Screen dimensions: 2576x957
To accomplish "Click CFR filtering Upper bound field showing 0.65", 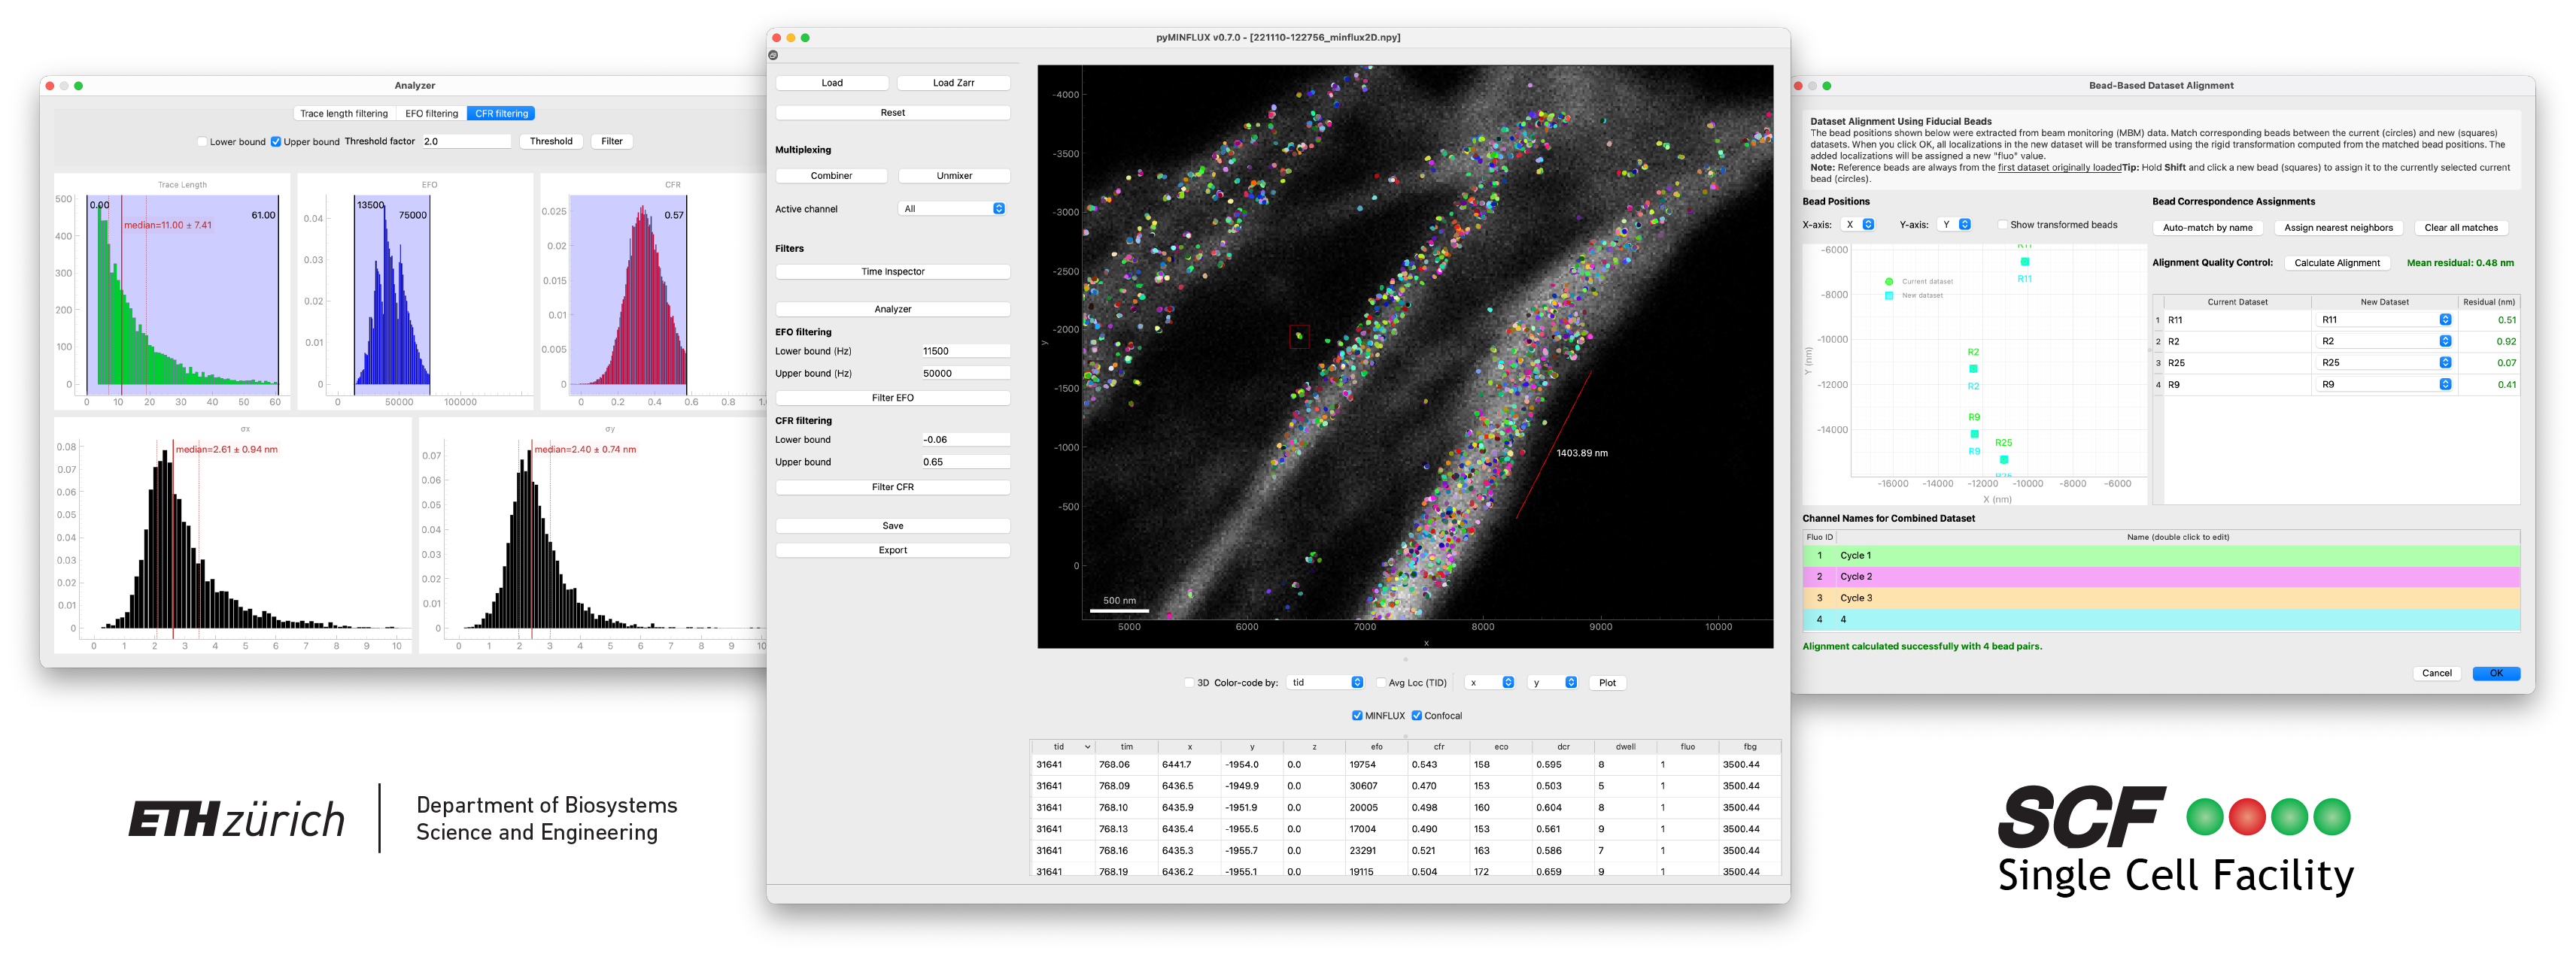I will point(965,462).
